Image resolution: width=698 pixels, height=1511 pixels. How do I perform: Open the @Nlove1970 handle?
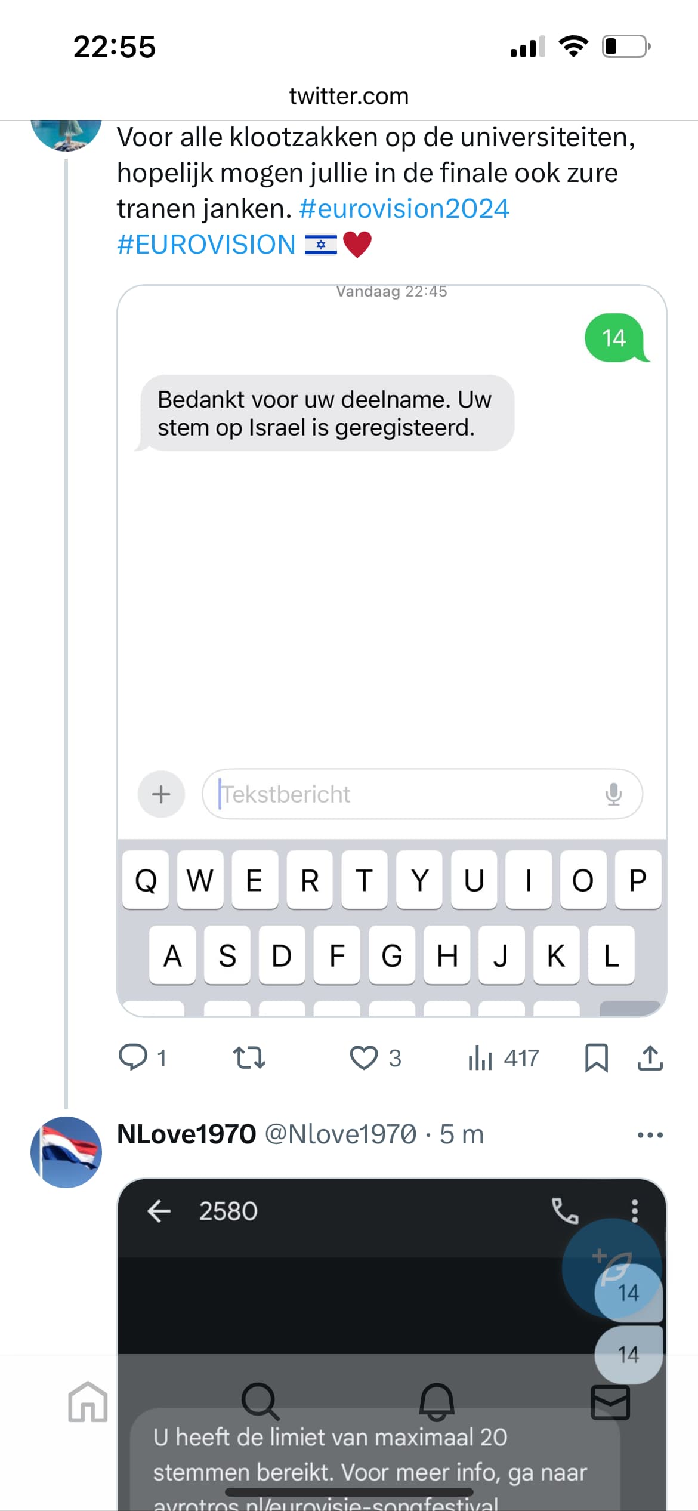(x=341, y=1134)
